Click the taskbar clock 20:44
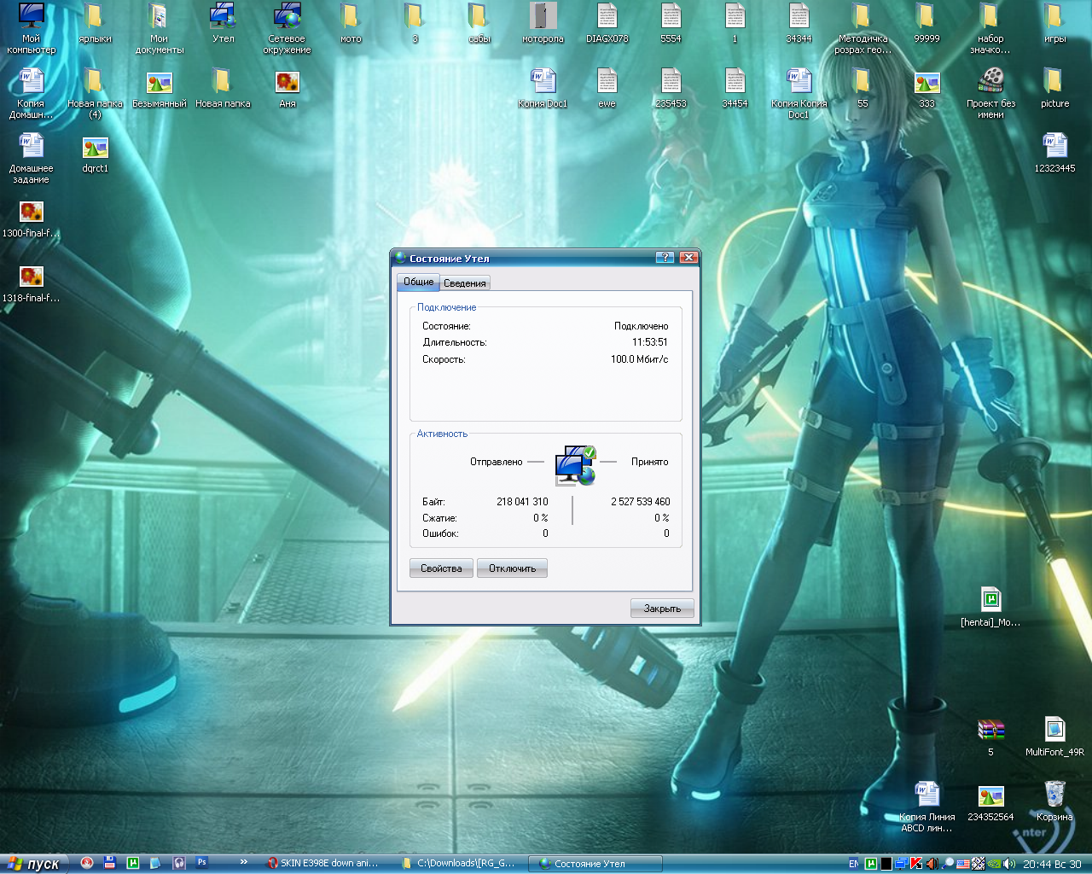Screen dimensions: 1092x874 click(1037, 865)
